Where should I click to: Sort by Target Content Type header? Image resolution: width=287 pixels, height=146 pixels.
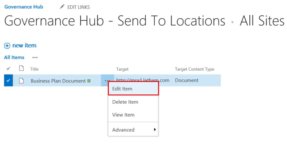click(194, 69)
